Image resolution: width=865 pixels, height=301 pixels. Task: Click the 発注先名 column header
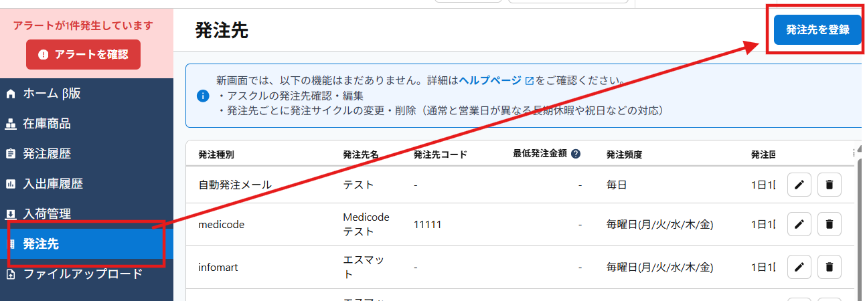pyautogui.click(x=361, y=155)
